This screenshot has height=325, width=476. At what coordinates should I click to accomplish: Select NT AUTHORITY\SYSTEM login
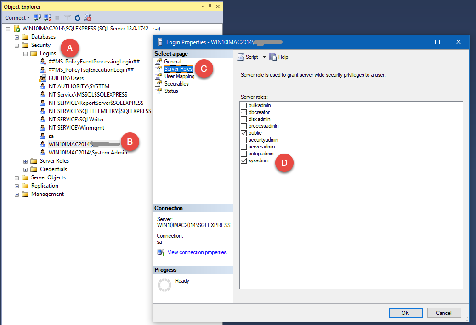[79, 86]
